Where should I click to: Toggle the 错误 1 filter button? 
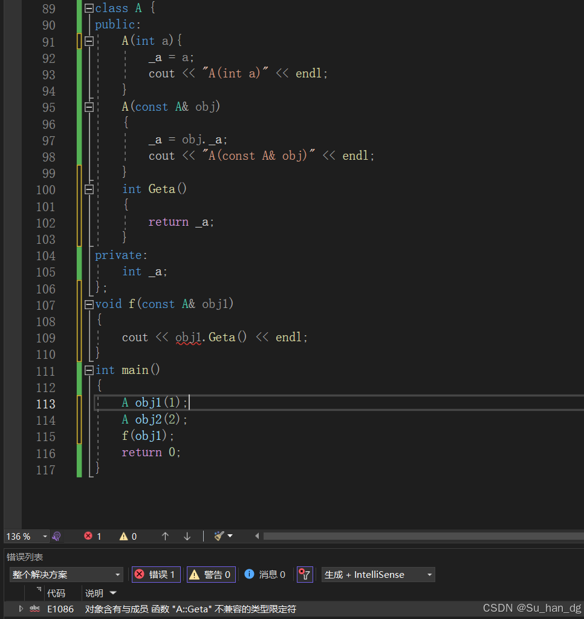[155, 574]
